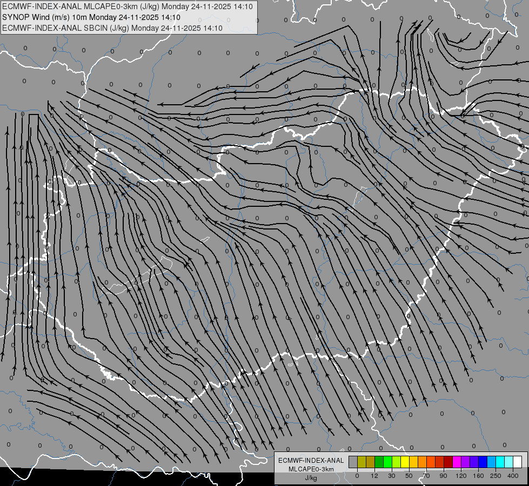Click the pure yellow legend swatch
The height and width of the screenshot is (486, 529).
[x=405, y=462]
